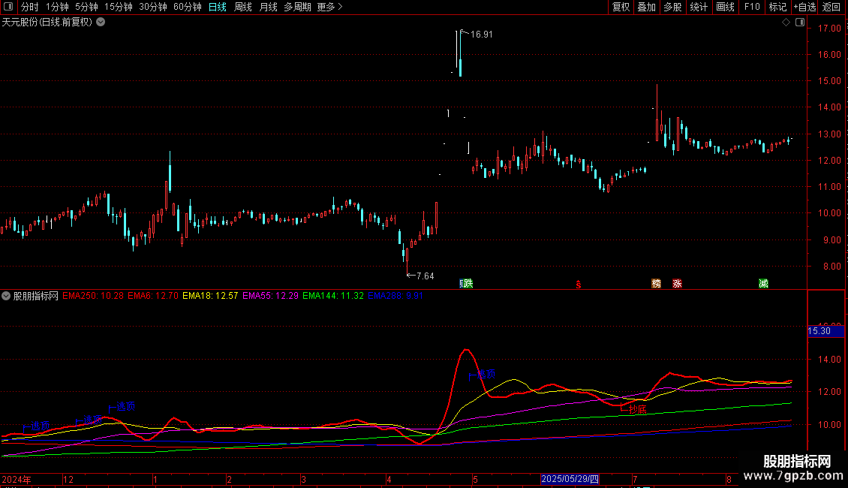Image resolution: width=848 pixels, height=488 pixels.
Task: Click the 16.91 high price label
Action: pos(481,34)
